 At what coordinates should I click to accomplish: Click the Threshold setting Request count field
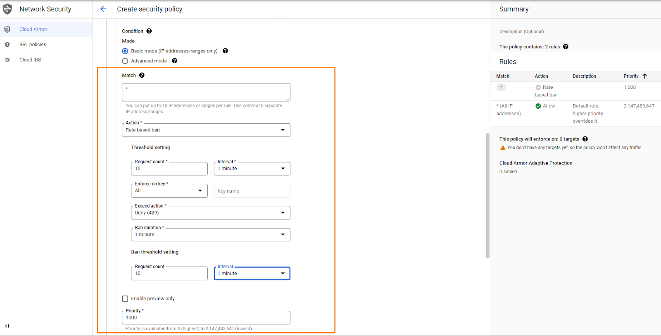[x=169, y=169]
